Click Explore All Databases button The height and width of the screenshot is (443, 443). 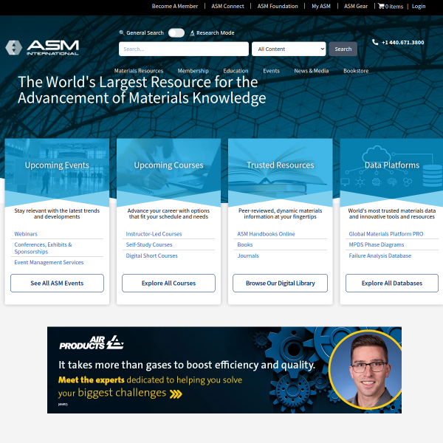point(392,283)
